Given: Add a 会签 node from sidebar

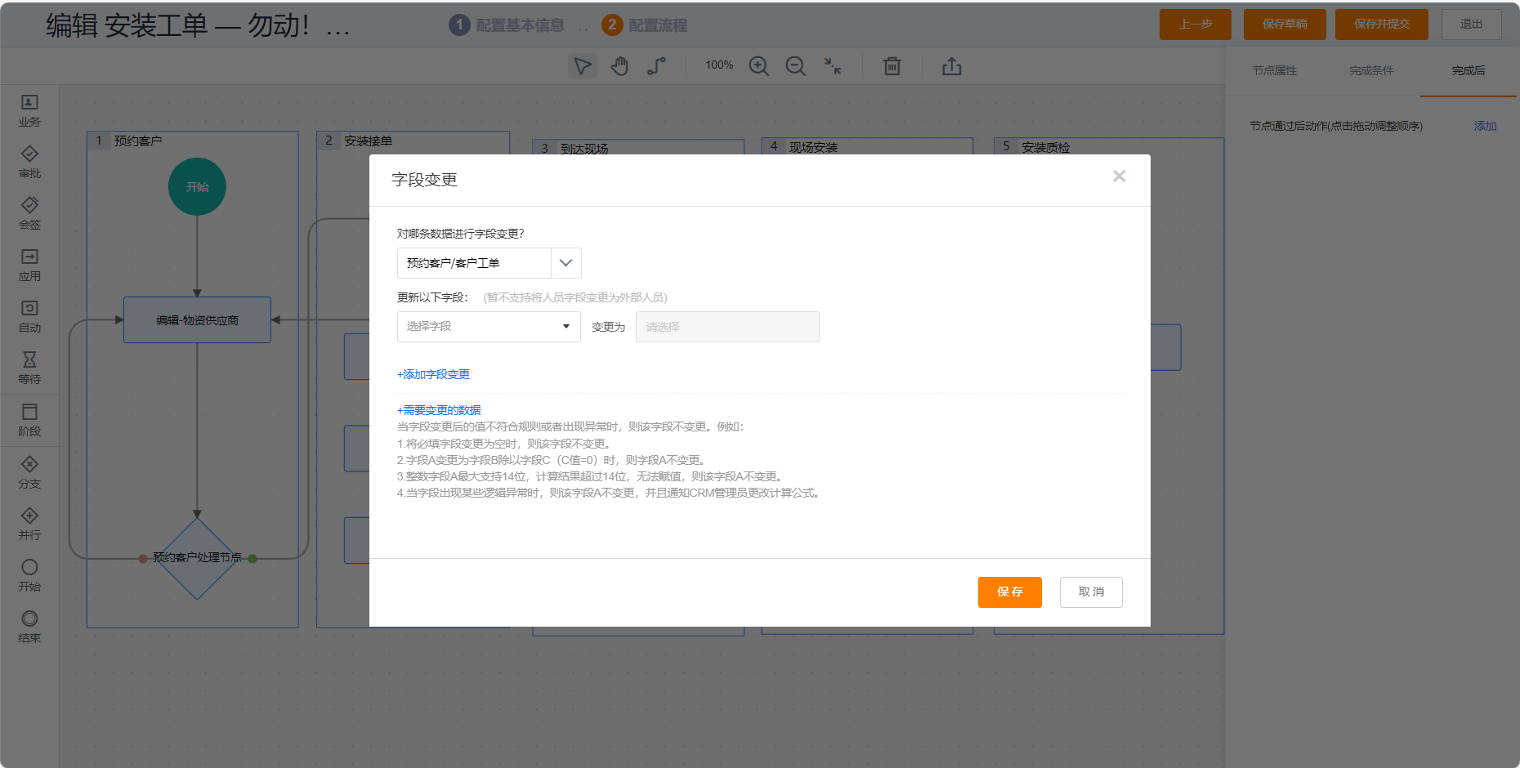Looking at the screenshot, I should coord(29,214).
